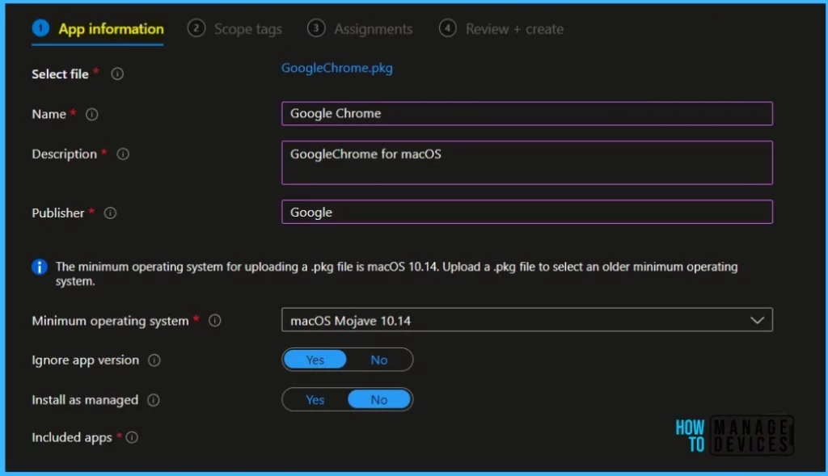
Task: Show info icon for Ignore app version
Action: tap(154, 360)
